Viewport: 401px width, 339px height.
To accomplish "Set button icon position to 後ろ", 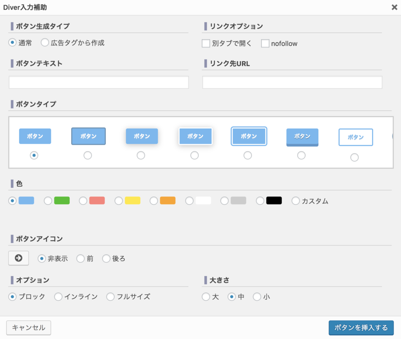I will (106, 259).
